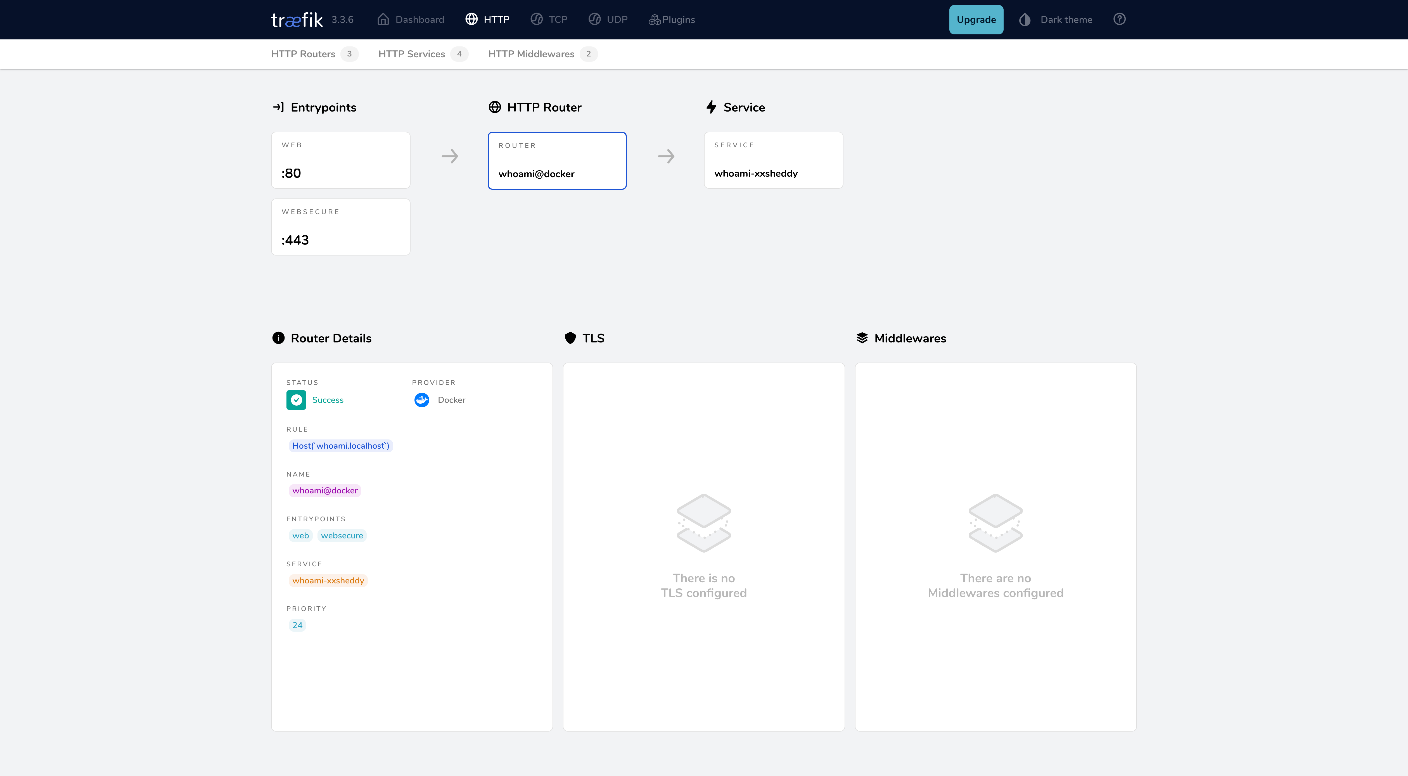Click the websecure entrypoint badge
Viewport: 1408px width, 776px height.
coord(342,535)
